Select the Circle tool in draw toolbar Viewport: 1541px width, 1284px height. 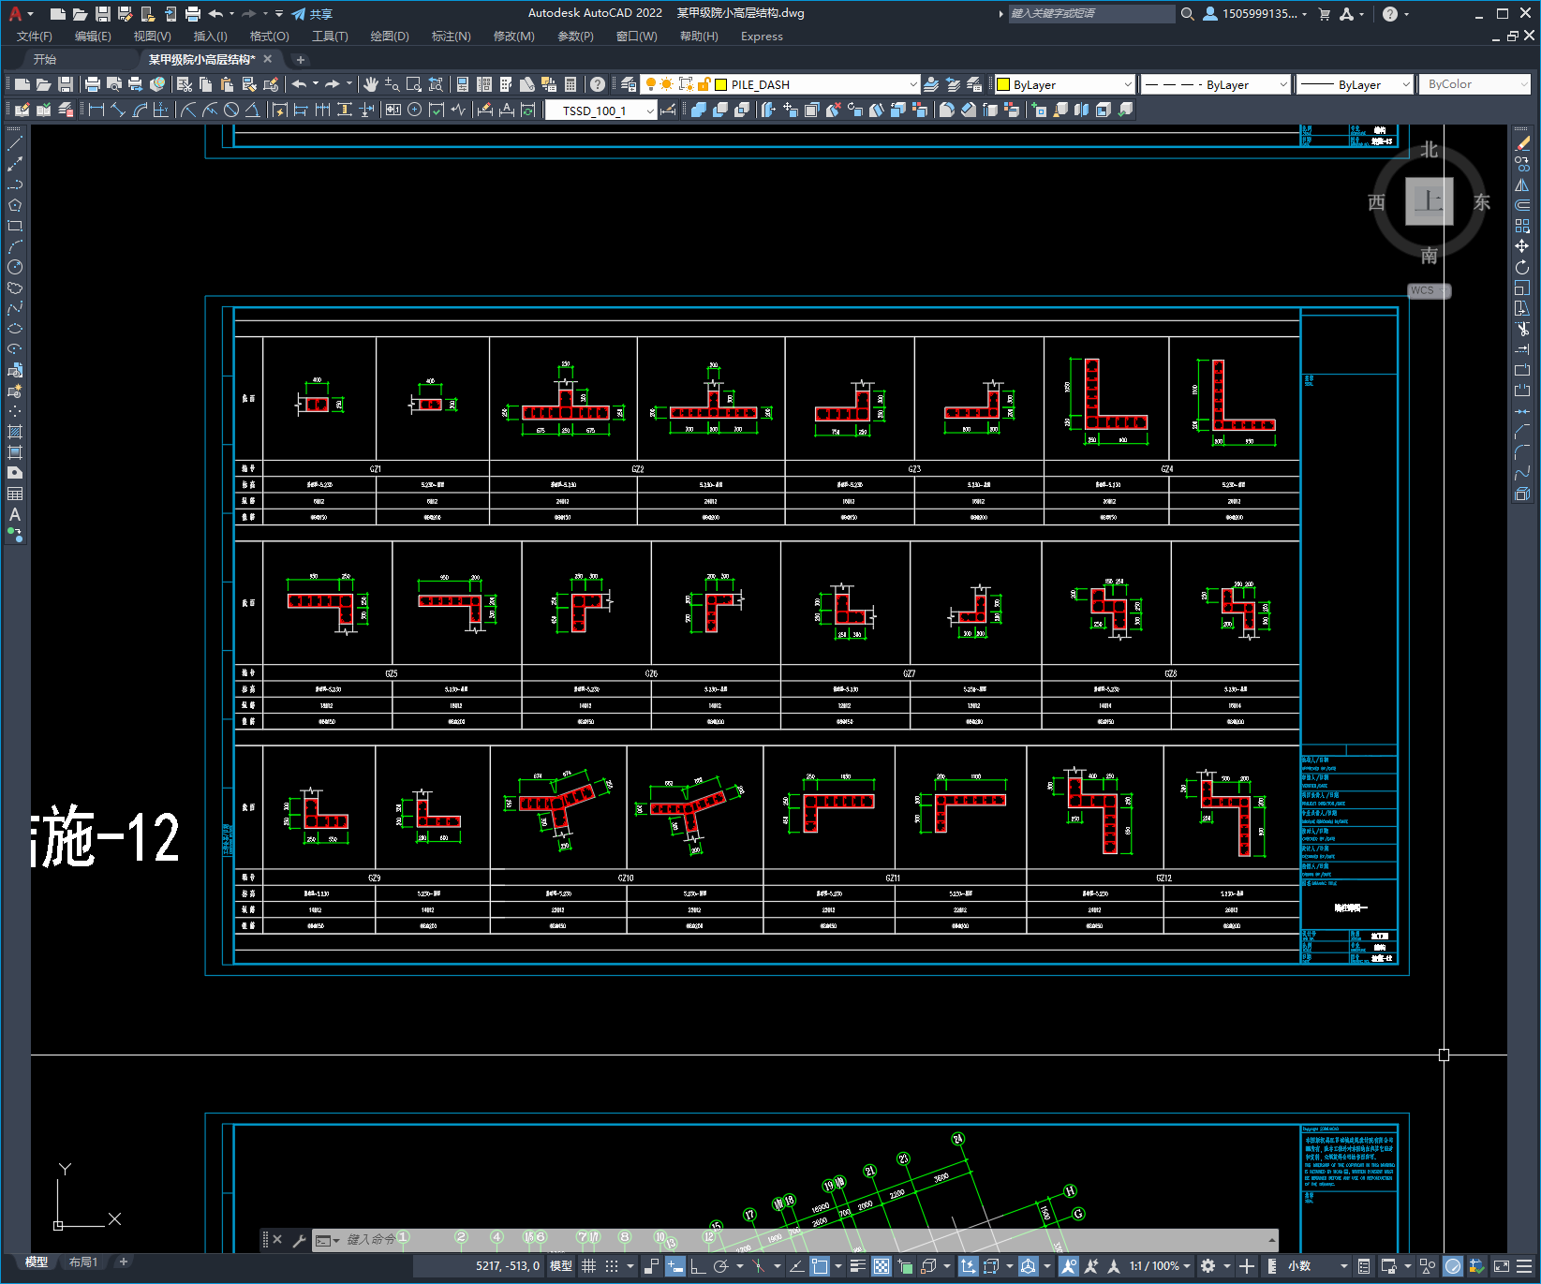[15, 267]
